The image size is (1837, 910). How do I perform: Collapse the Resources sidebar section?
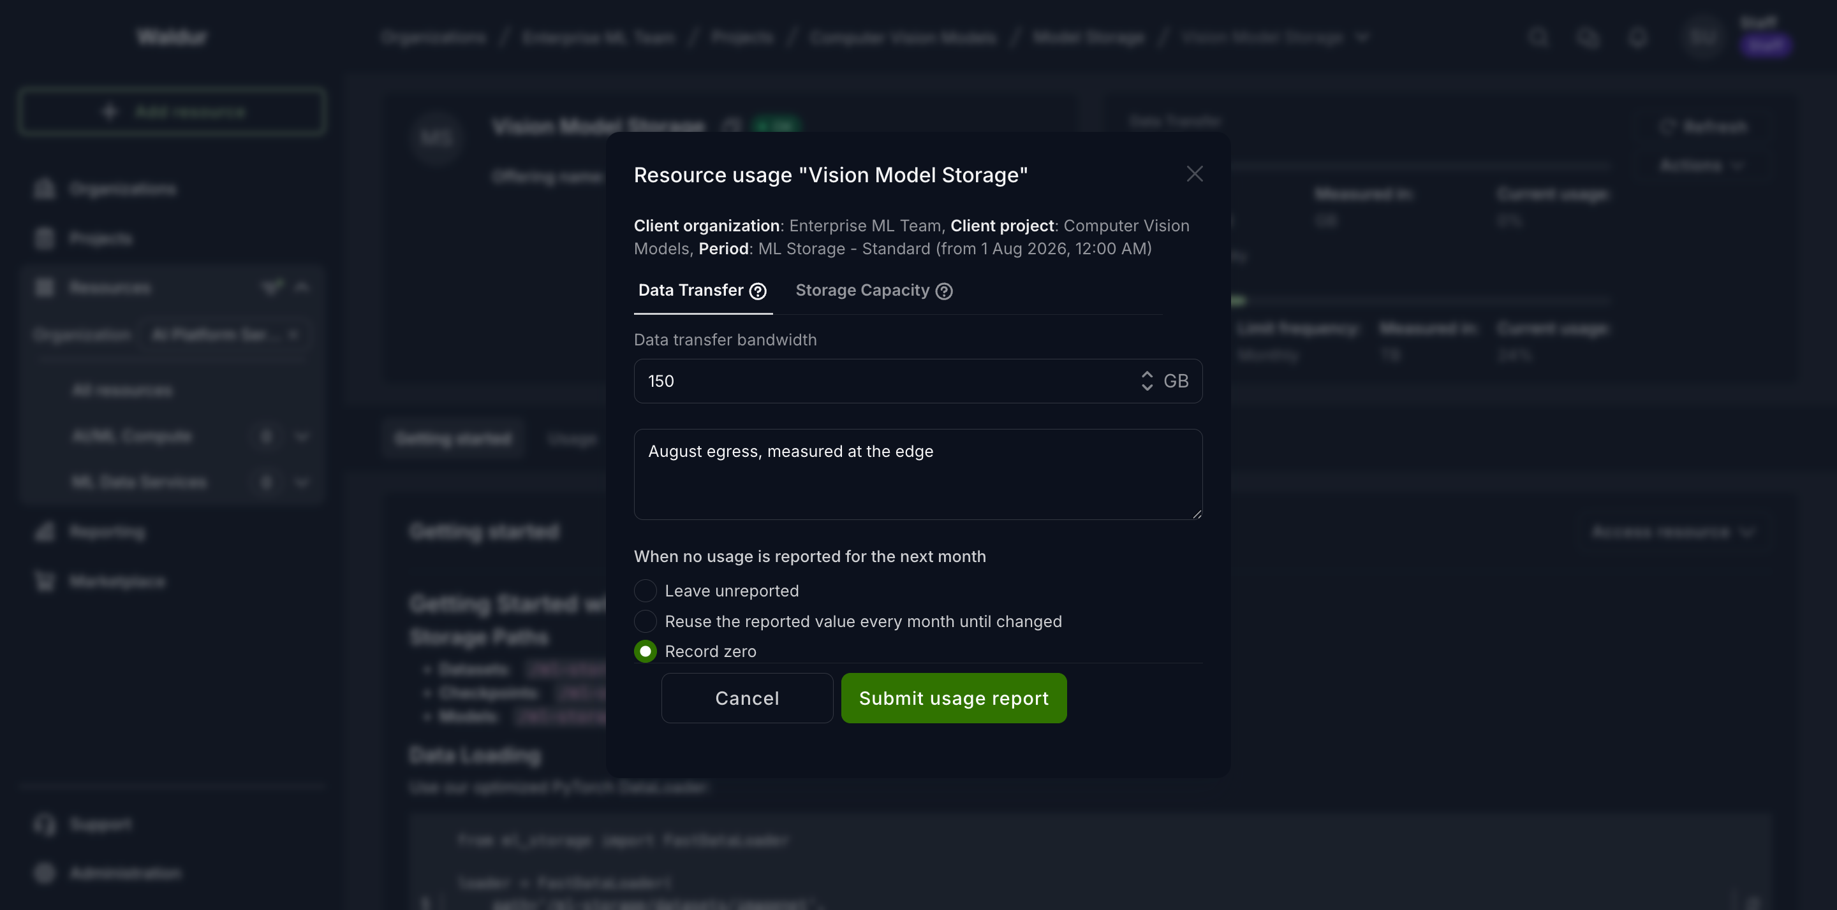coord(302,287)
